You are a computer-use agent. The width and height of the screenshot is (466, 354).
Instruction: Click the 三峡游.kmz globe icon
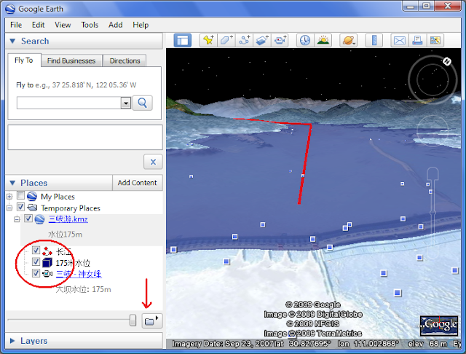point(39,219)
